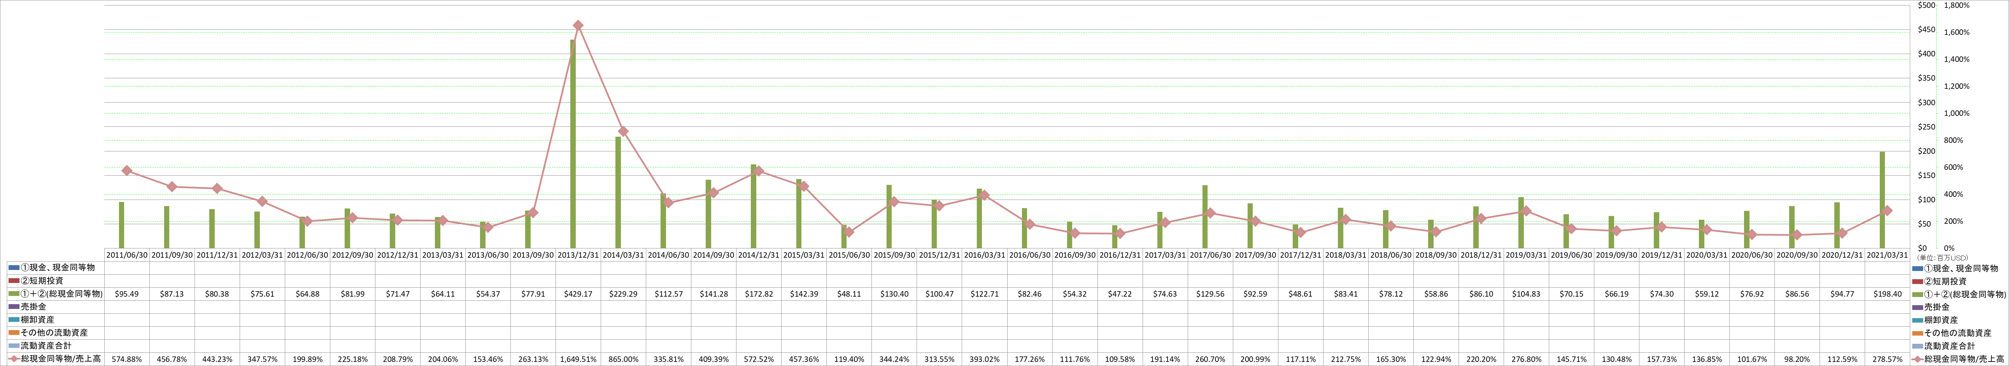Select the $229.29 value cell

tap(624, 294)
